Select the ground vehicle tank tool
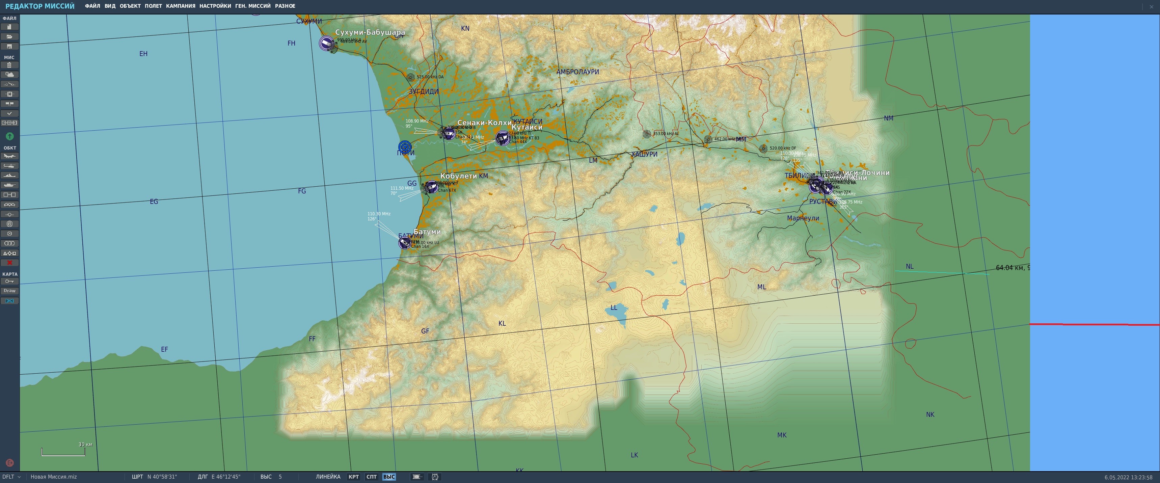 point(9,185)
